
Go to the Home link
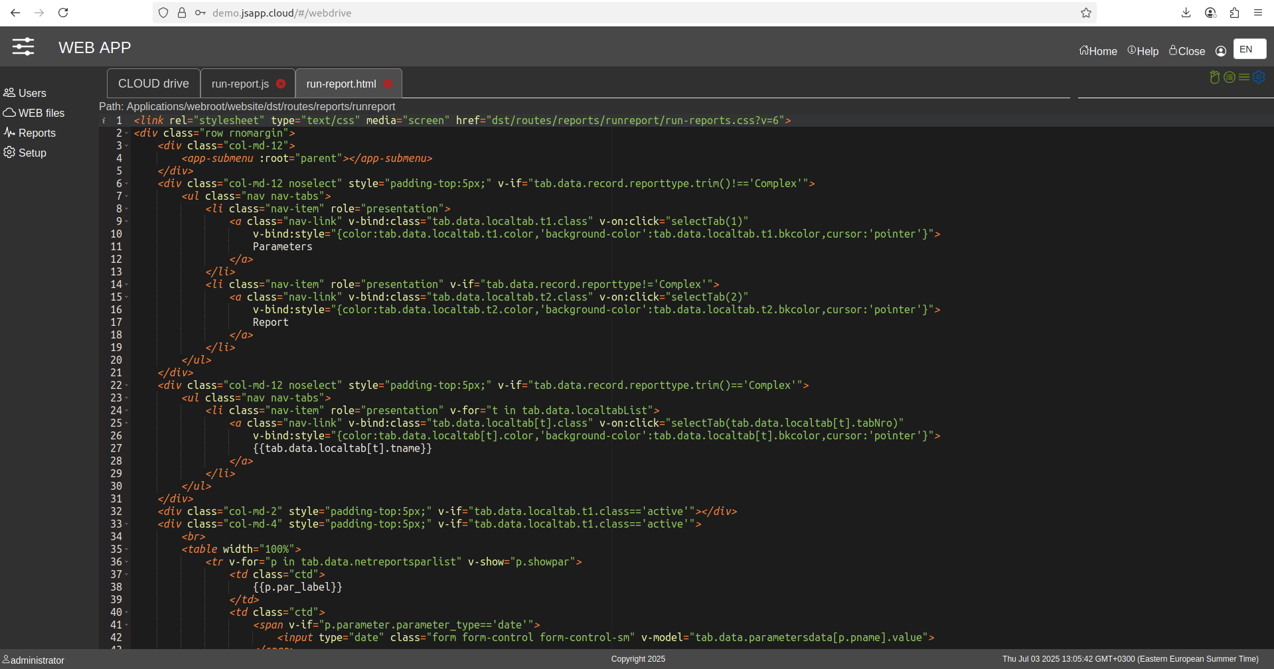1103,51
